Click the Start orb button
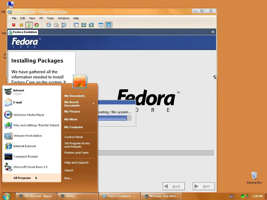This screenshot has height=200, width=267. (x=7, y=196)
